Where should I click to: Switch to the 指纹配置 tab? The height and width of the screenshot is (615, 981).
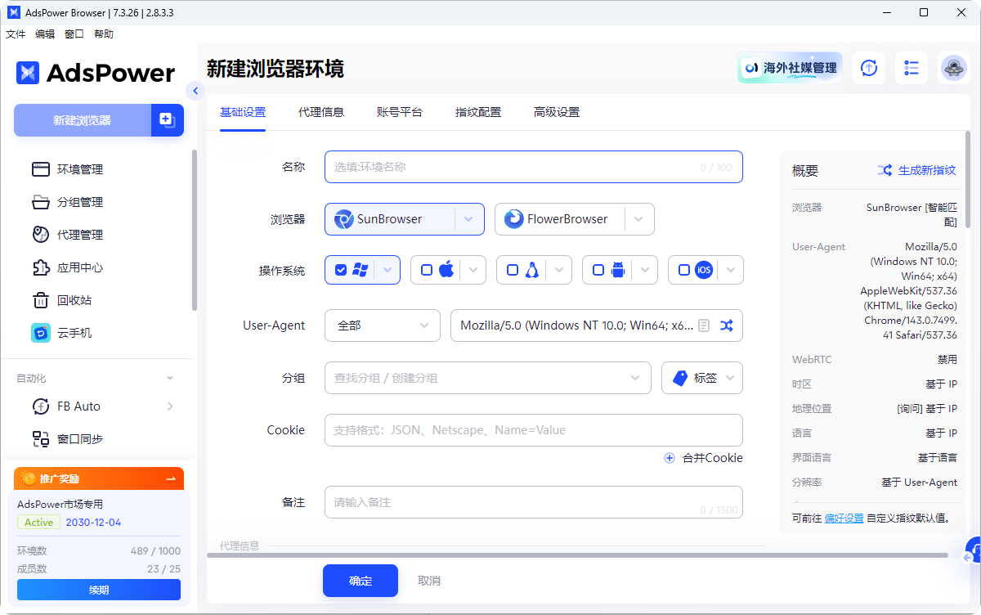tap(477, 112)
